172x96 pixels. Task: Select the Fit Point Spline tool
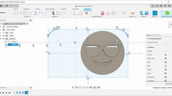pyautogui.click(x=30, y=13)
